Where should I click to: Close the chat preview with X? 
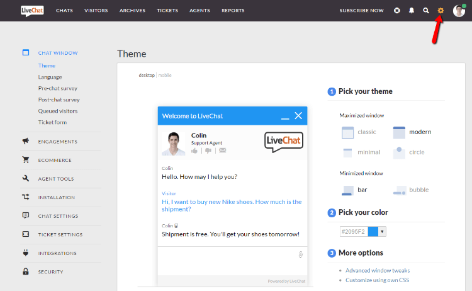(298, 116)
